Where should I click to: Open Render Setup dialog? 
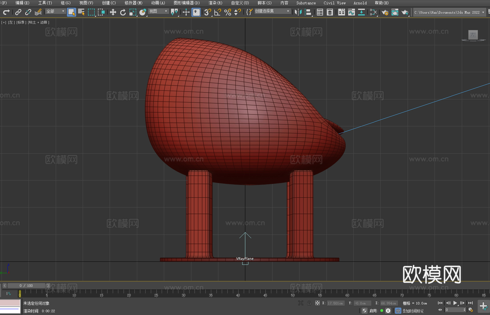[385, 12]
